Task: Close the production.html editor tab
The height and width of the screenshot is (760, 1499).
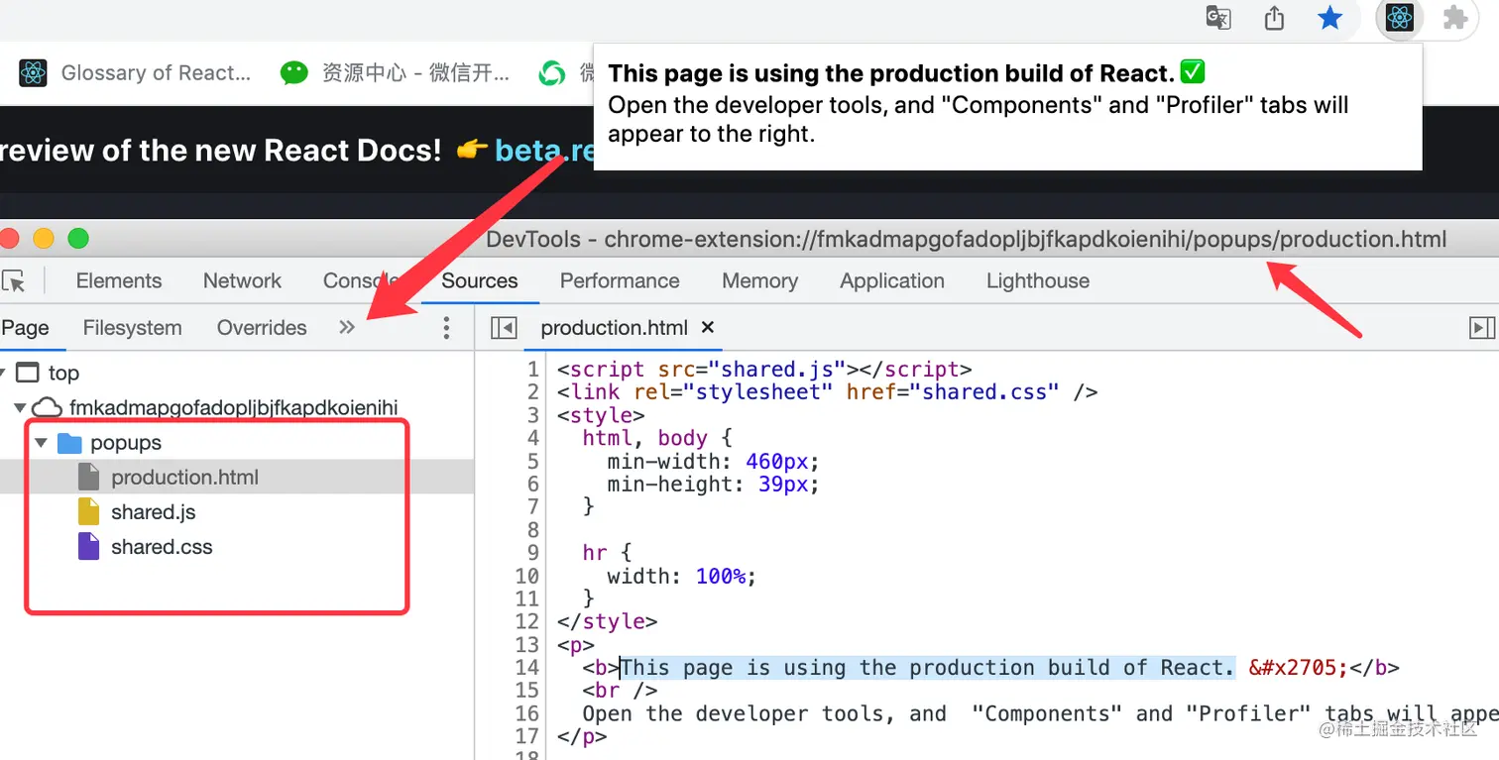Action: [708, 327]
